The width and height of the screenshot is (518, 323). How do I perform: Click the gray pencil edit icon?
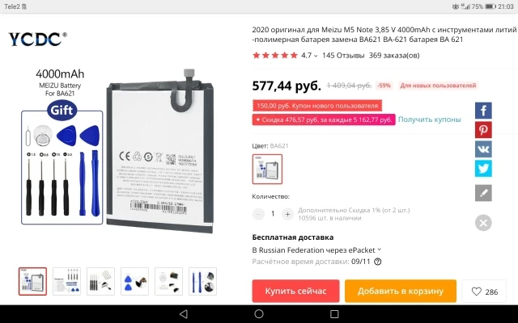[x=483, y=193]
